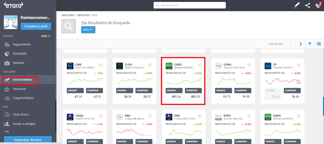324x144 pixels.
Task: Click the 254 Resultados de búsqueda heading
Action: click(x=106, y=23)
